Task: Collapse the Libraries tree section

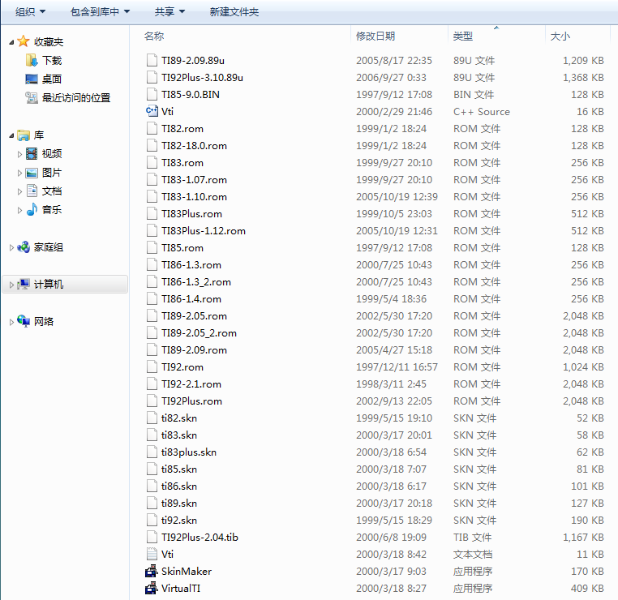Action: coord(11,135)
